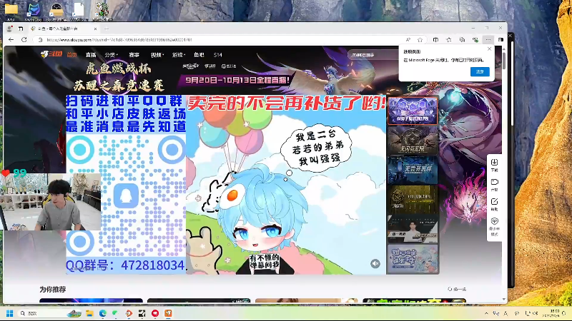Expand the 游戏 navigation dropdown
Screen dimensions: 572x321
[x=179, y=55]
